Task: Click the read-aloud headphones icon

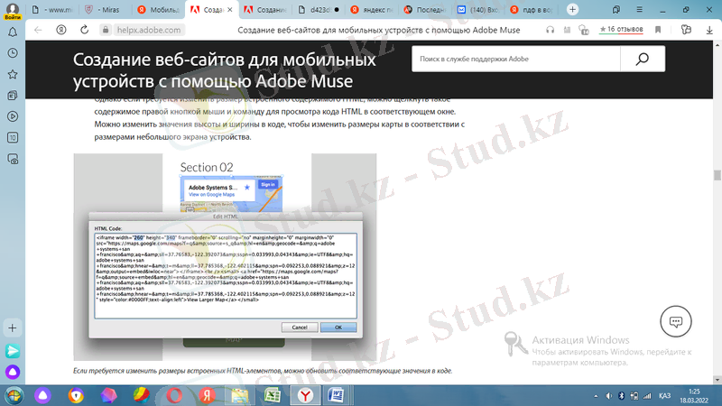Action: point(549,30)
